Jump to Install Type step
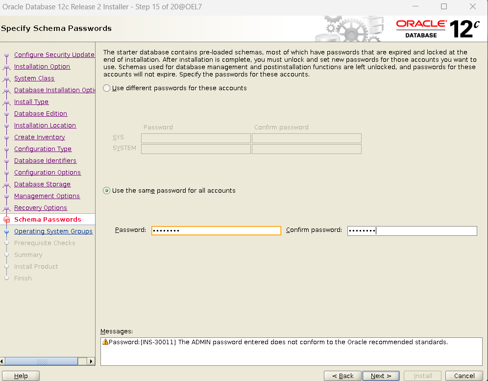Screen dimensions: 488x381 click(31, 102)
